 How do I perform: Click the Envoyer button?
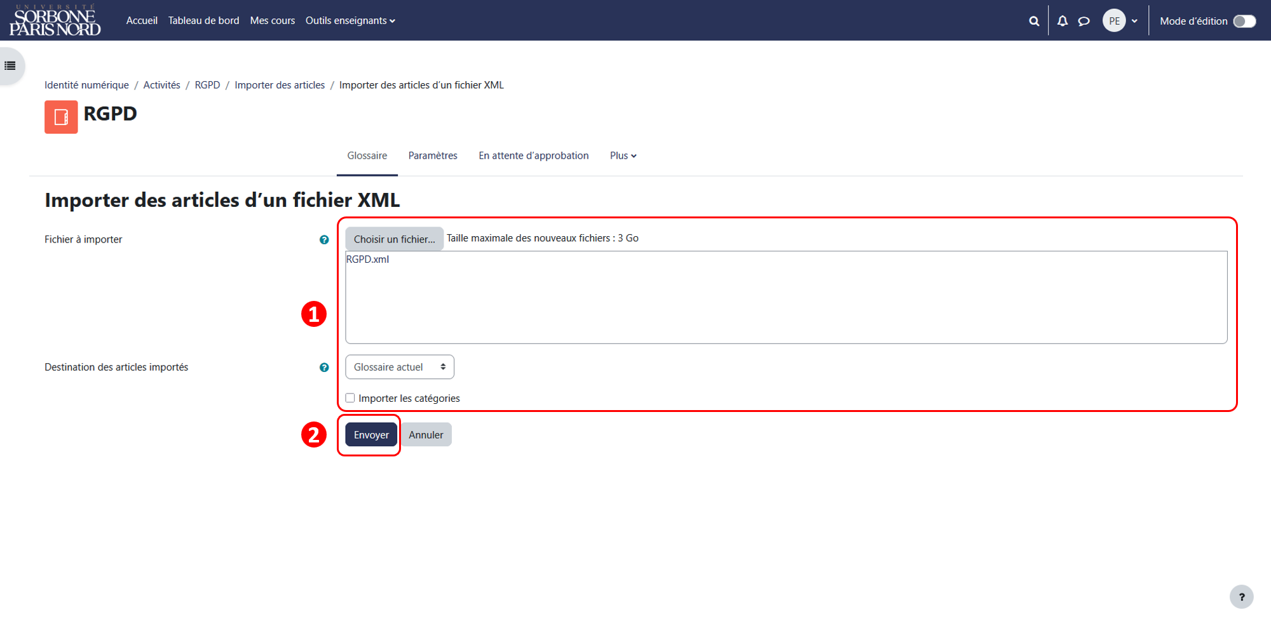click(x=371, y=435)
